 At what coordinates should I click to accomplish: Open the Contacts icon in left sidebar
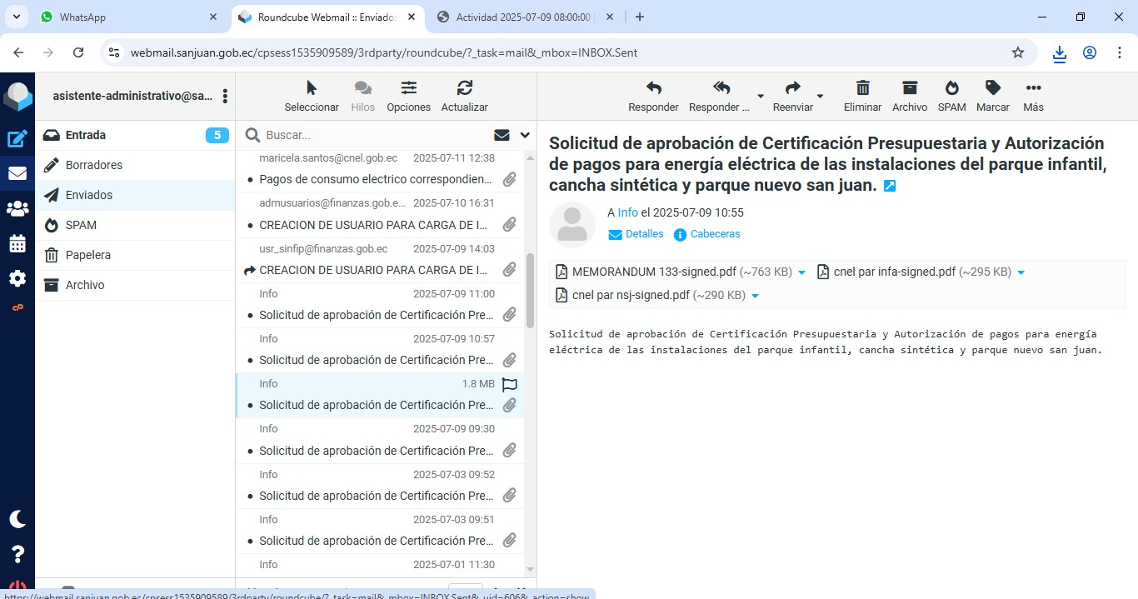click(x=17, y=209)
